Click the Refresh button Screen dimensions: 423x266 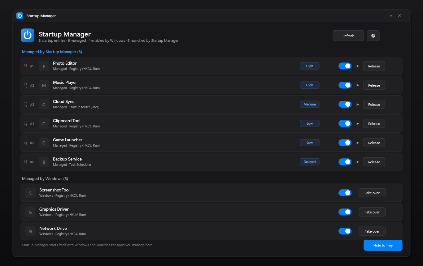[348, 36]
